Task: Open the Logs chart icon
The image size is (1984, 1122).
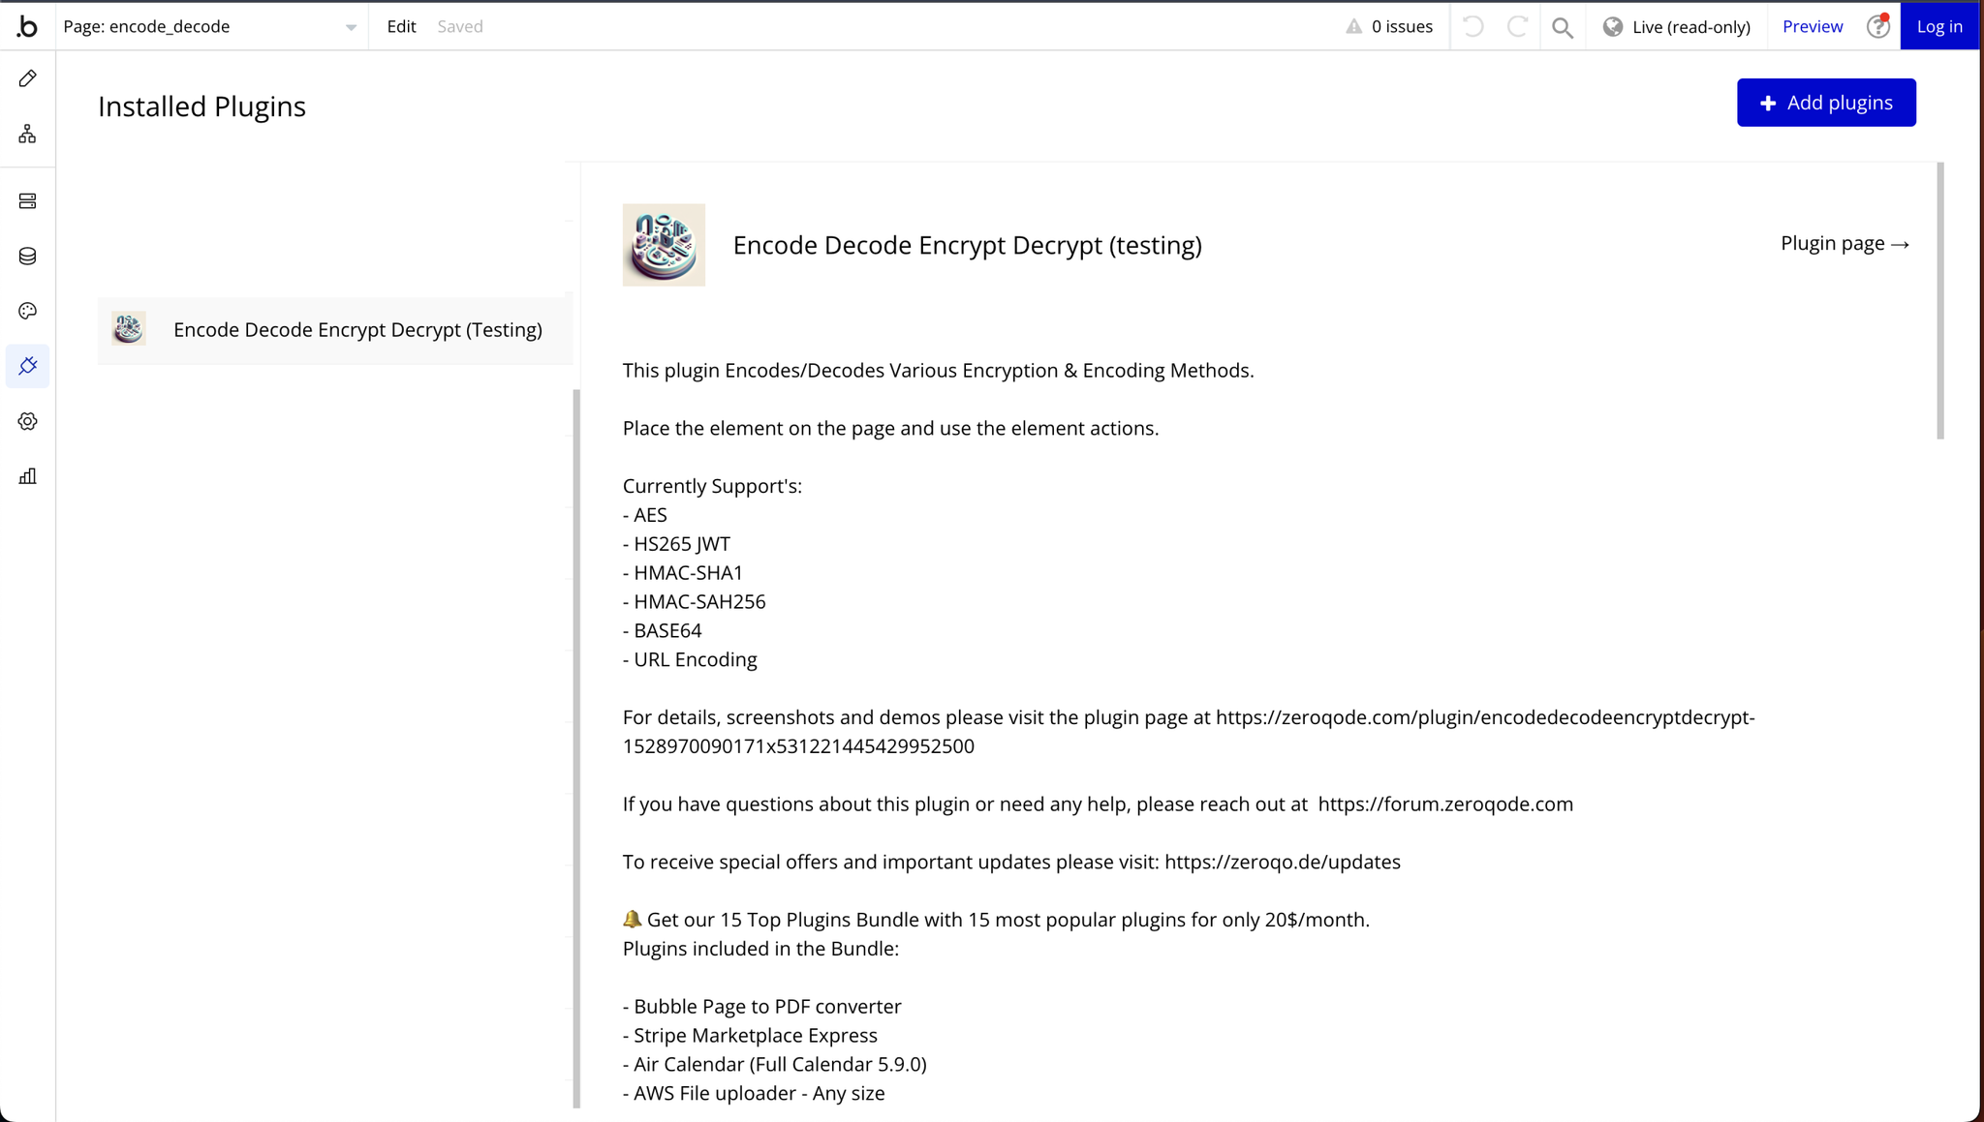Action: coord(27,476)
